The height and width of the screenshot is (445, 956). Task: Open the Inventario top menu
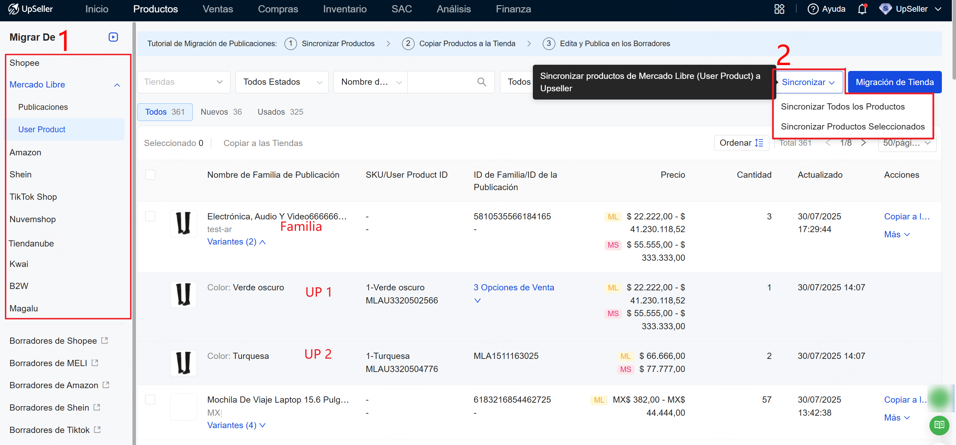point(345,9)
